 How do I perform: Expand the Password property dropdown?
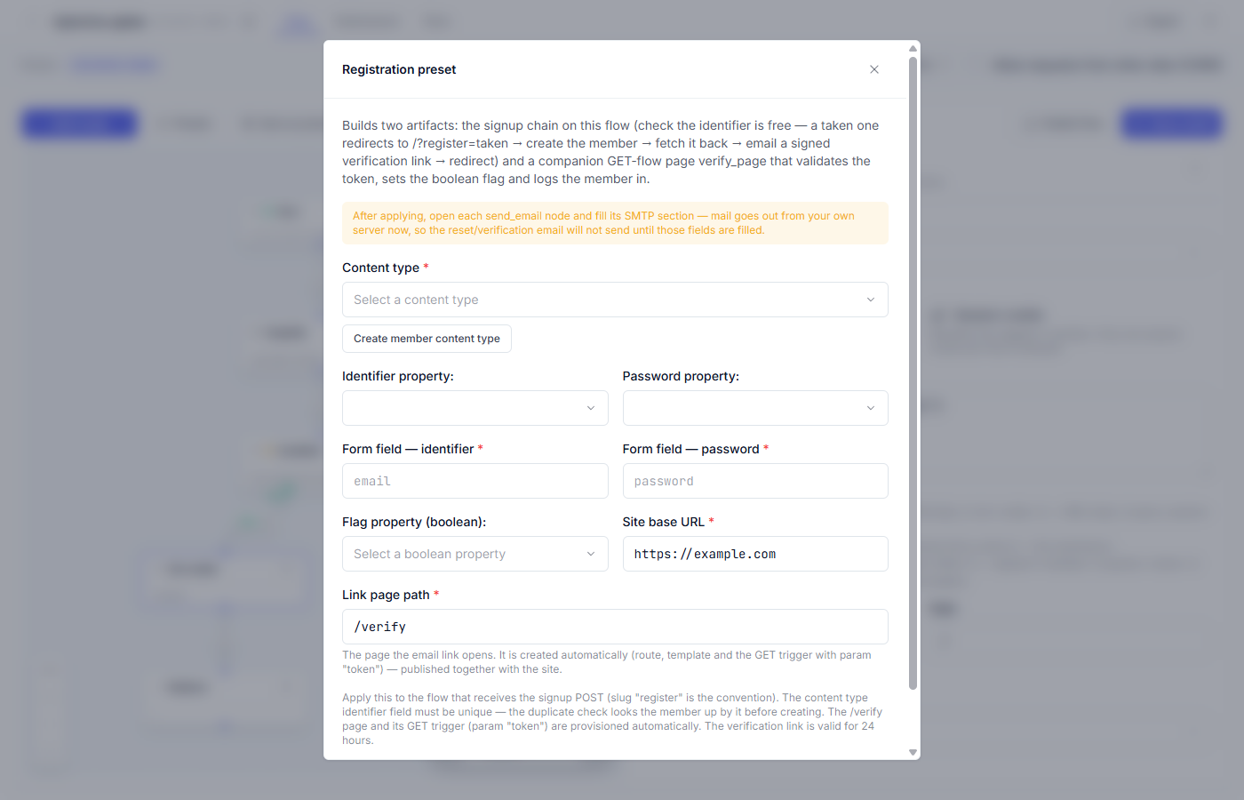click(x=755, y=408)
